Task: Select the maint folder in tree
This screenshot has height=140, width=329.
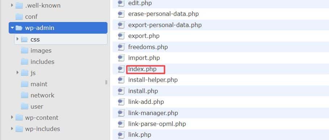Action: pyautogui.click(x=39, y=84)
